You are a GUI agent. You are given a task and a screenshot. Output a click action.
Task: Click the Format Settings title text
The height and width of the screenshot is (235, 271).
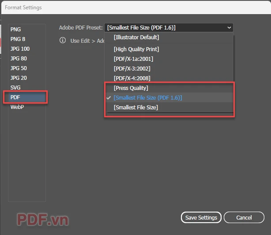[23, 7]
